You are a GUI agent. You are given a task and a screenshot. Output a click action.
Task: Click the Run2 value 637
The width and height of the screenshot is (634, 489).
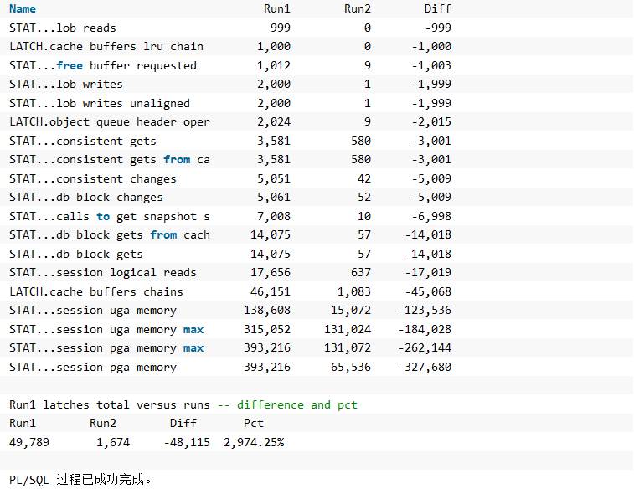[x=361, y=273]
